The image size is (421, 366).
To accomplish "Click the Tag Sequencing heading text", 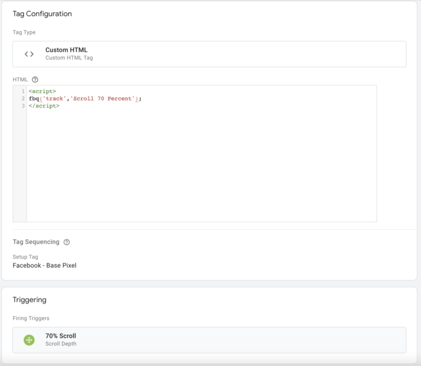I will (36, 242).
